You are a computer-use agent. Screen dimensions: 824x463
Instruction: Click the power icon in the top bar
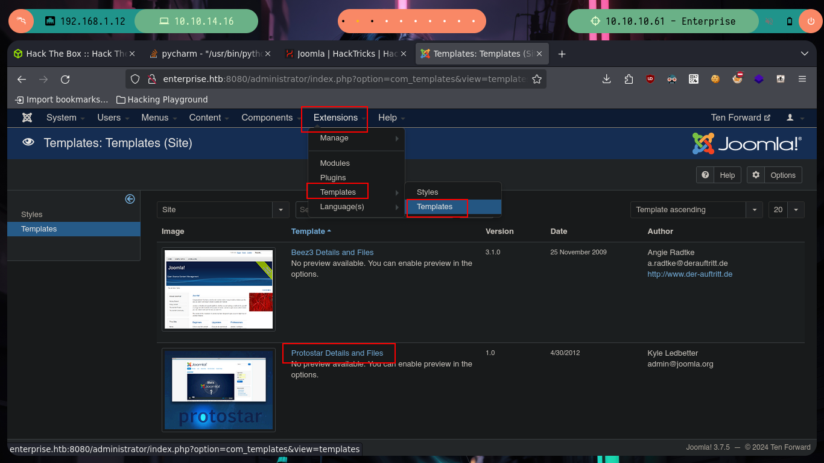pyautogui.click(x=810, y=21)
